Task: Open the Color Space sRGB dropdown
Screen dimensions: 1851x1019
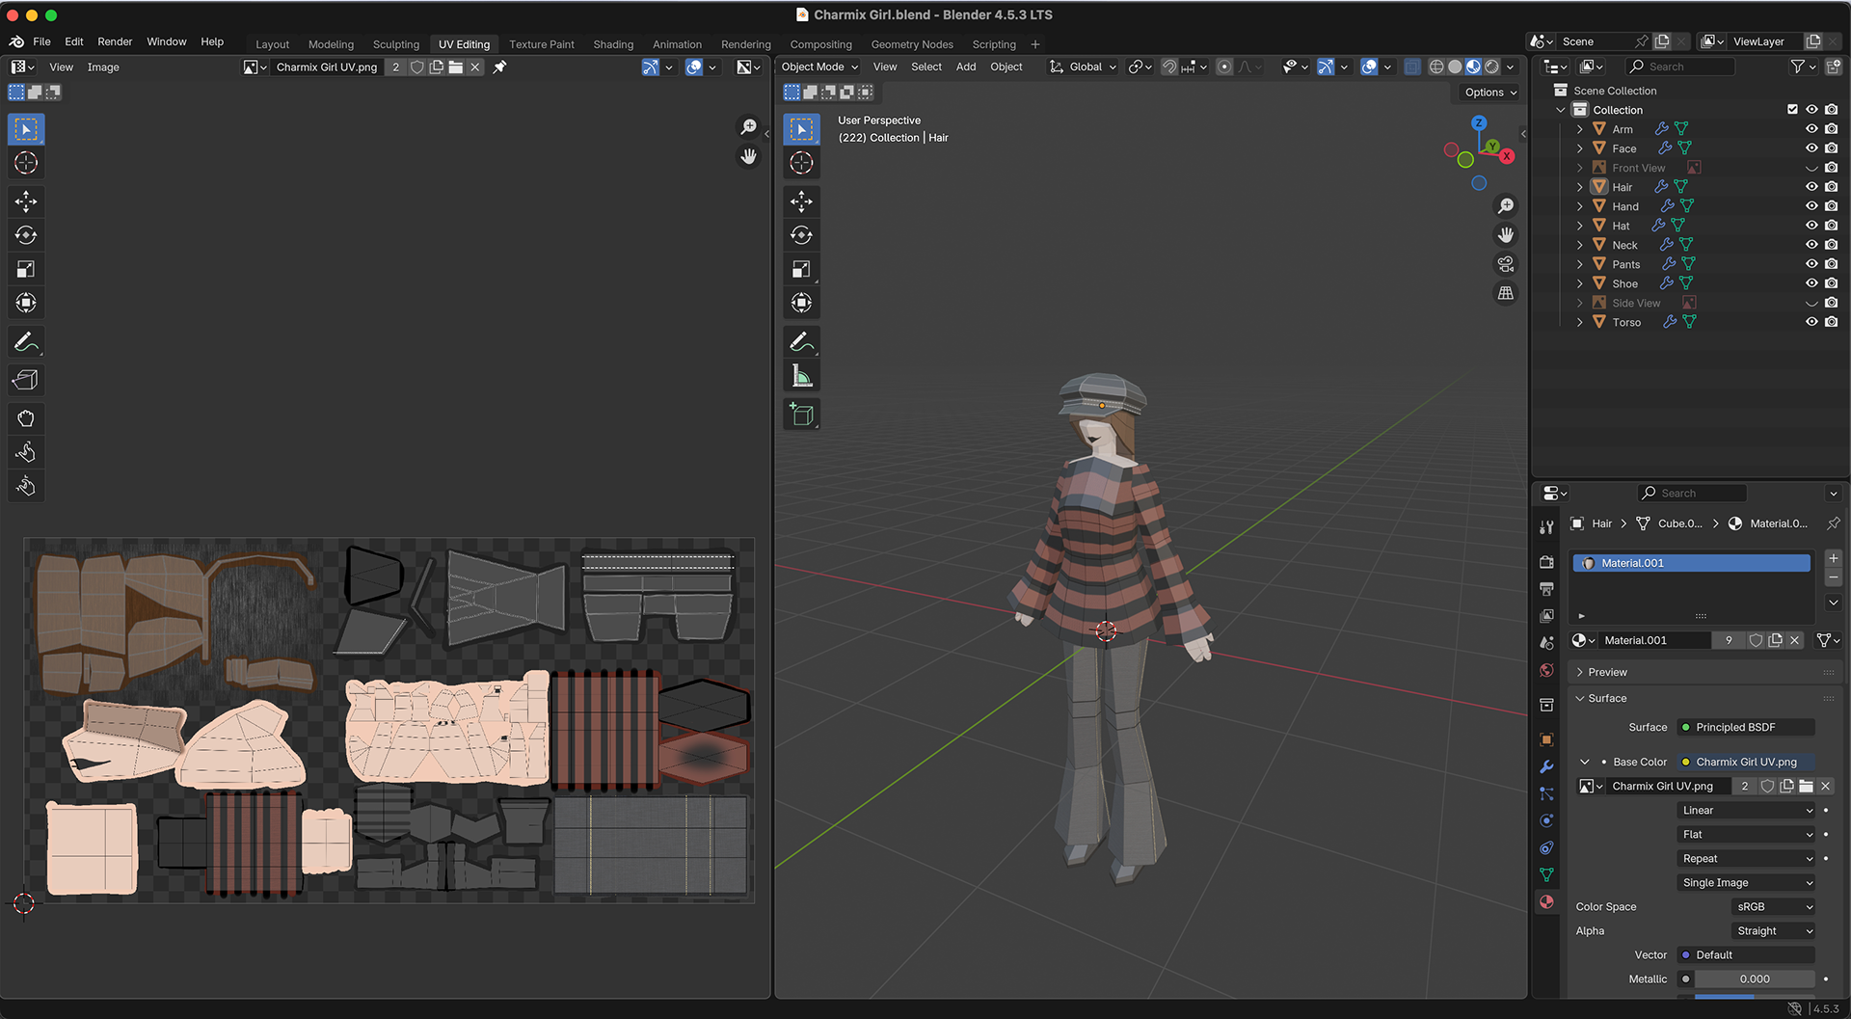Action: (1774, 907)
